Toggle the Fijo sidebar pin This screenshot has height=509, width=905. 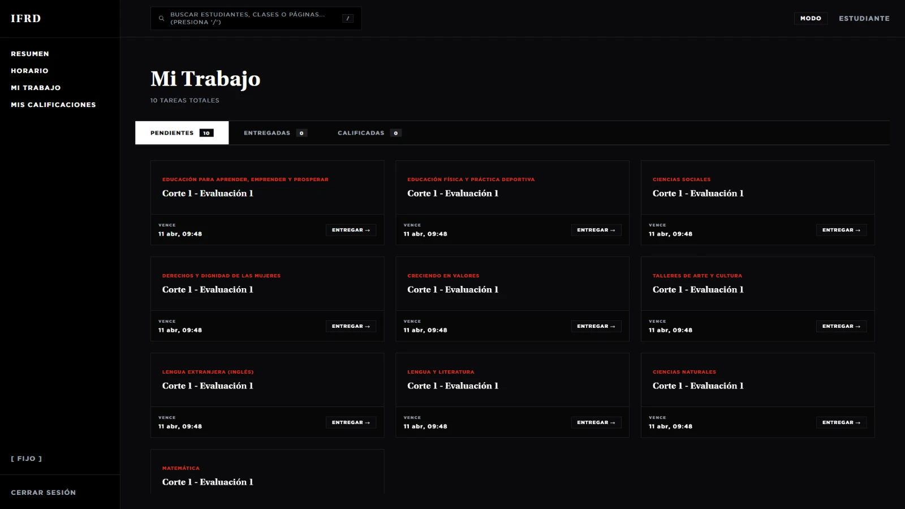[x=27, y=459]
